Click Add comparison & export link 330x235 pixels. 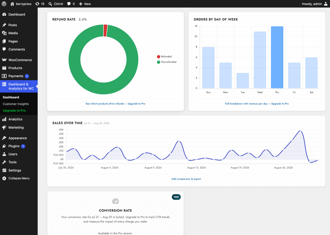point(186,179)
